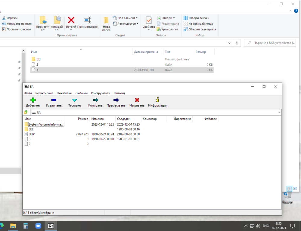Select System Volume Information folder
Image resolution: width=301 pixels, height=231 pixels.
point(46,124)
